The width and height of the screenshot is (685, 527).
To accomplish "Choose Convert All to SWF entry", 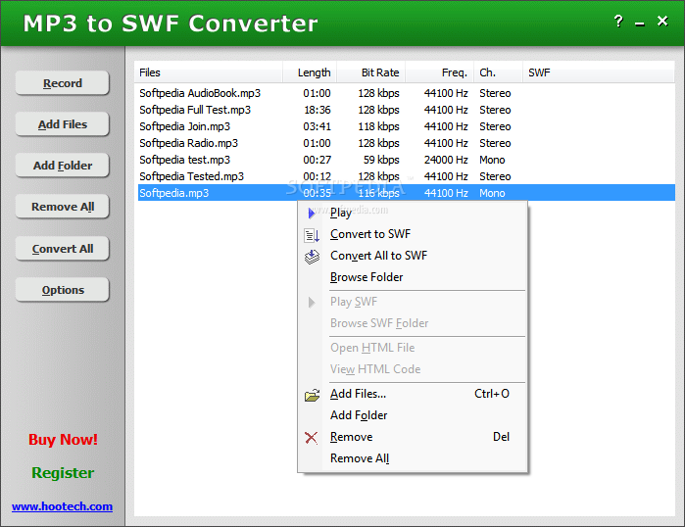I will pos(413,256).
